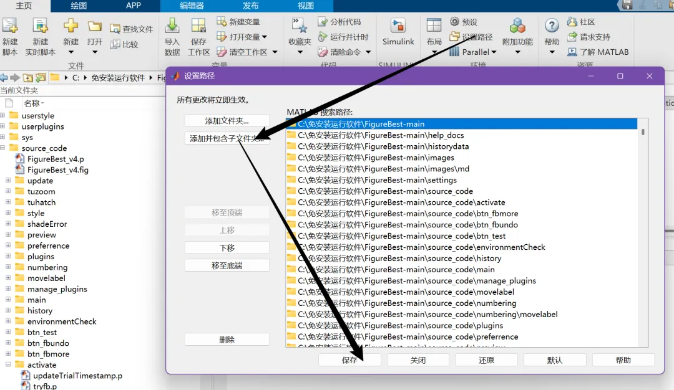Image resolution: width=674 pixels, height=390 pixels.
Task: Click Remove (删除) button
Action: [227, 340]
